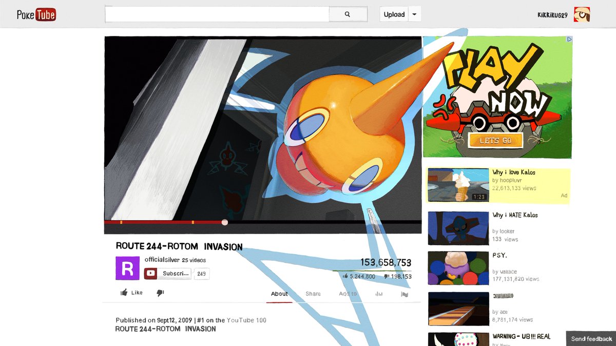Open the Add to tab
The height and width of the screenshot is (346, 616).
[x=348, y=294]
